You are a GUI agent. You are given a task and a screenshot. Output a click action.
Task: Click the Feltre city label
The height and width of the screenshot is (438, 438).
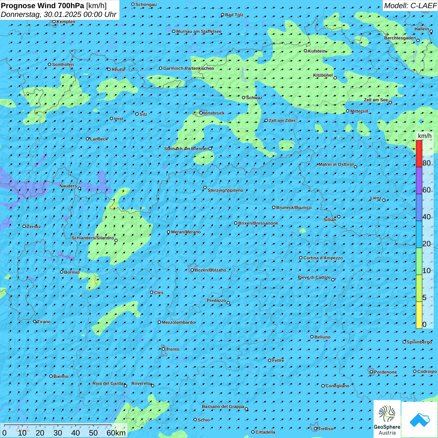pyautogui.click(x=278, y=360)
